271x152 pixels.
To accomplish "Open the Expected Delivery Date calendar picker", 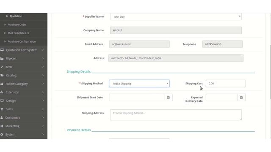I will click(x=241, y=98).
